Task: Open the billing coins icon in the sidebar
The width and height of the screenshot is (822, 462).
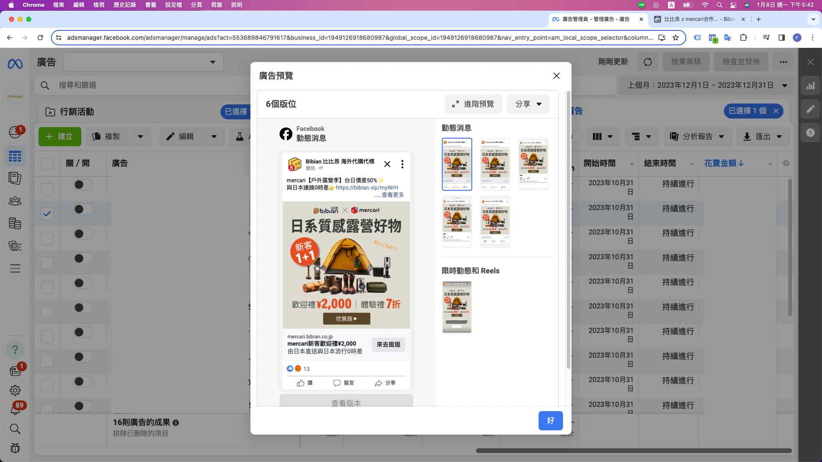Action: [x=15, y=223]
